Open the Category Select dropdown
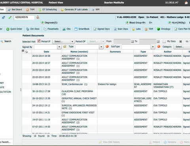The image size is (190, 146). tap(182, 47)
